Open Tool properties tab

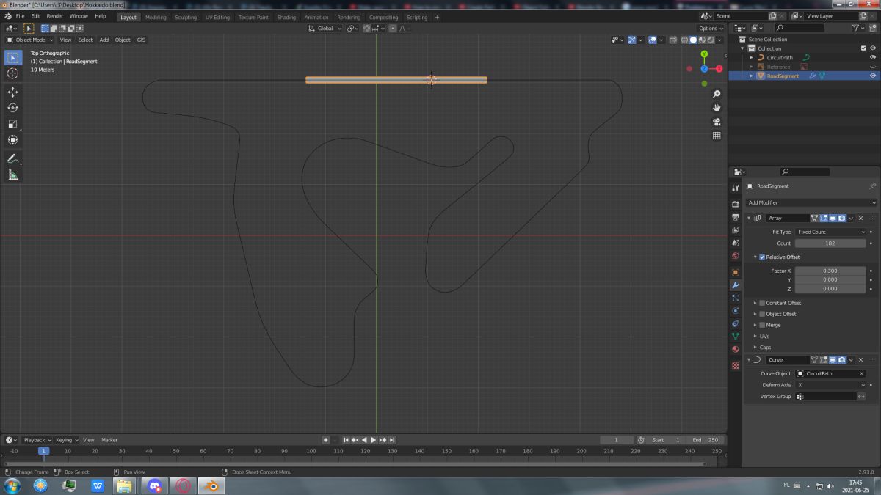(x=735, y=188)
